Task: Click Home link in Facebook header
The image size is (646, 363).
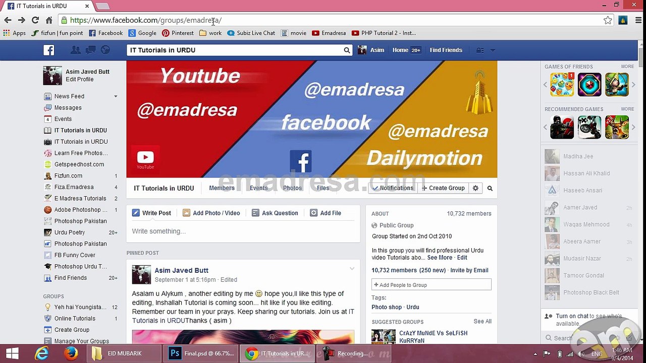Action: tap(400, 50)
